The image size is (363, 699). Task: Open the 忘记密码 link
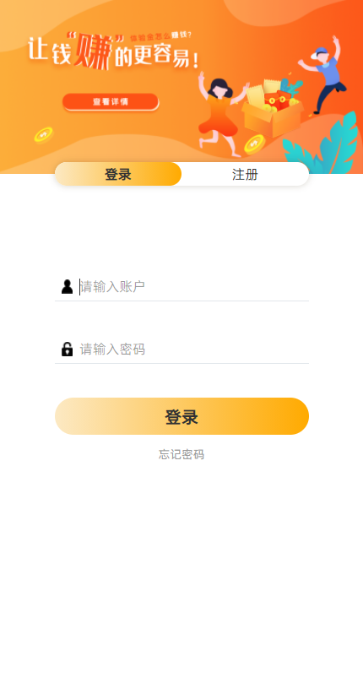pos(181,455)
